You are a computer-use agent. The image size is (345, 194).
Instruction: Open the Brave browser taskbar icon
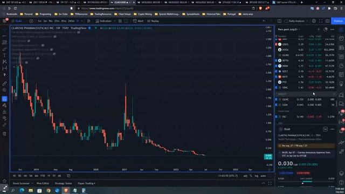66,190
